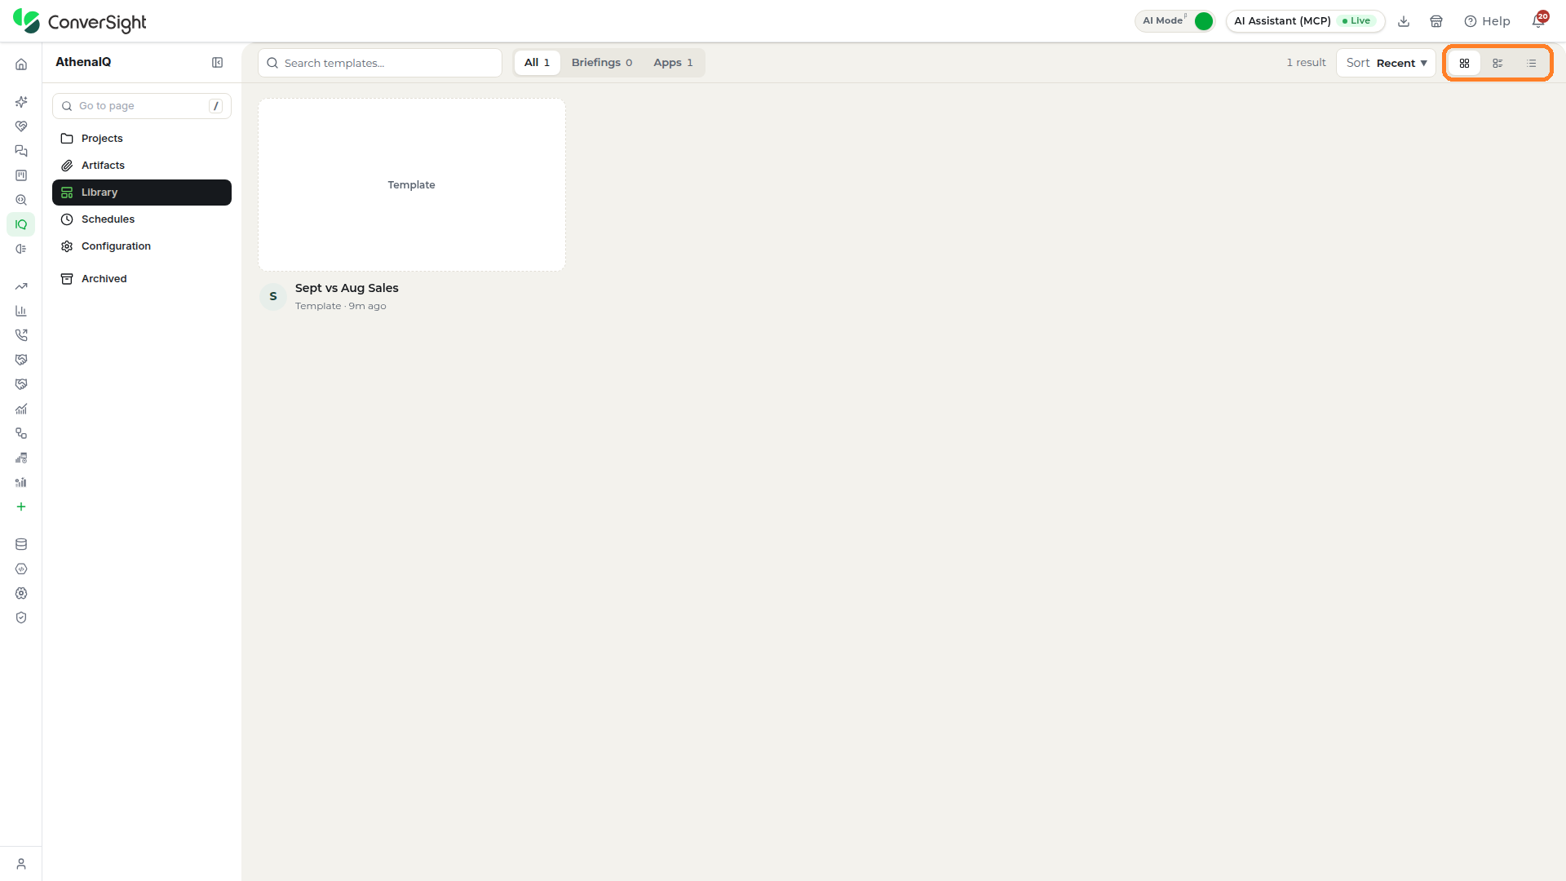Select the All 1 filter tab

coord(537,63)
